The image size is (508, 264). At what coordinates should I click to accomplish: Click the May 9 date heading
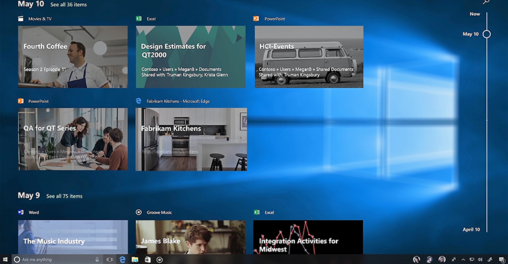coord(29,195)
